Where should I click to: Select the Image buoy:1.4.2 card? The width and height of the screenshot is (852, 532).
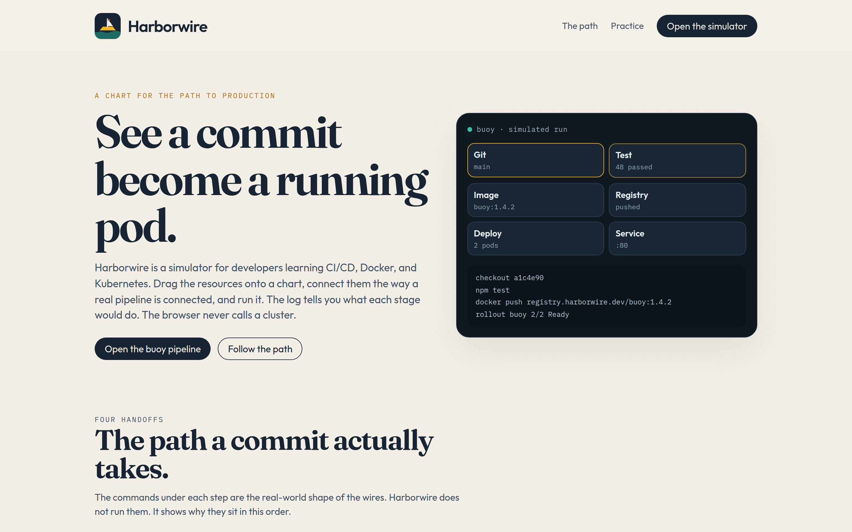(x=535, y=200)
